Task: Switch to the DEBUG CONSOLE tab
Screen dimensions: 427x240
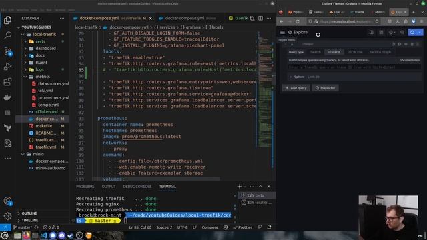Action: (x=137, y=187)
